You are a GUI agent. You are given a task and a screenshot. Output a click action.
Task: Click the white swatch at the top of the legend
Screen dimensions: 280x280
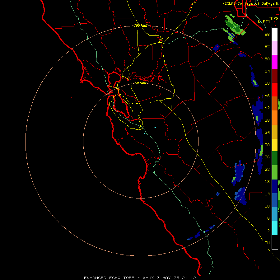tap(275, 34)
